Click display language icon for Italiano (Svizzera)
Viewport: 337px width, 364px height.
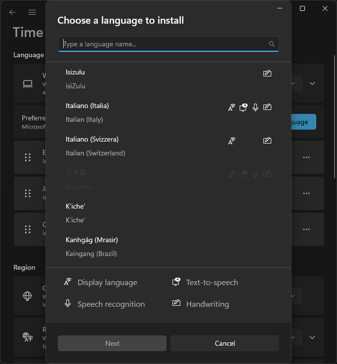[232, 141]
